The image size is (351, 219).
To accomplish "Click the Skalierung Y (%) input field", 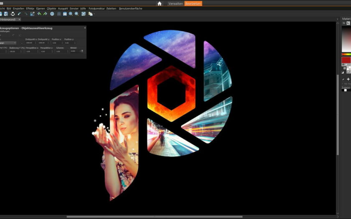I will [15, 51].
